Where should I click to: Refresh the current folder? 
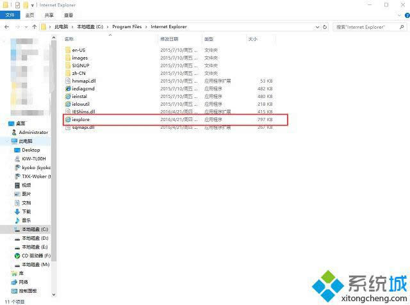click(325, 27)
